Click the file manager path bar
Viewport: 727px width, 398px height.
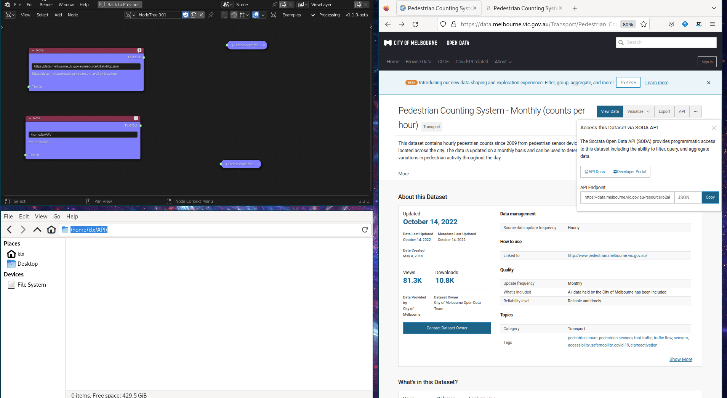point(215,229)
